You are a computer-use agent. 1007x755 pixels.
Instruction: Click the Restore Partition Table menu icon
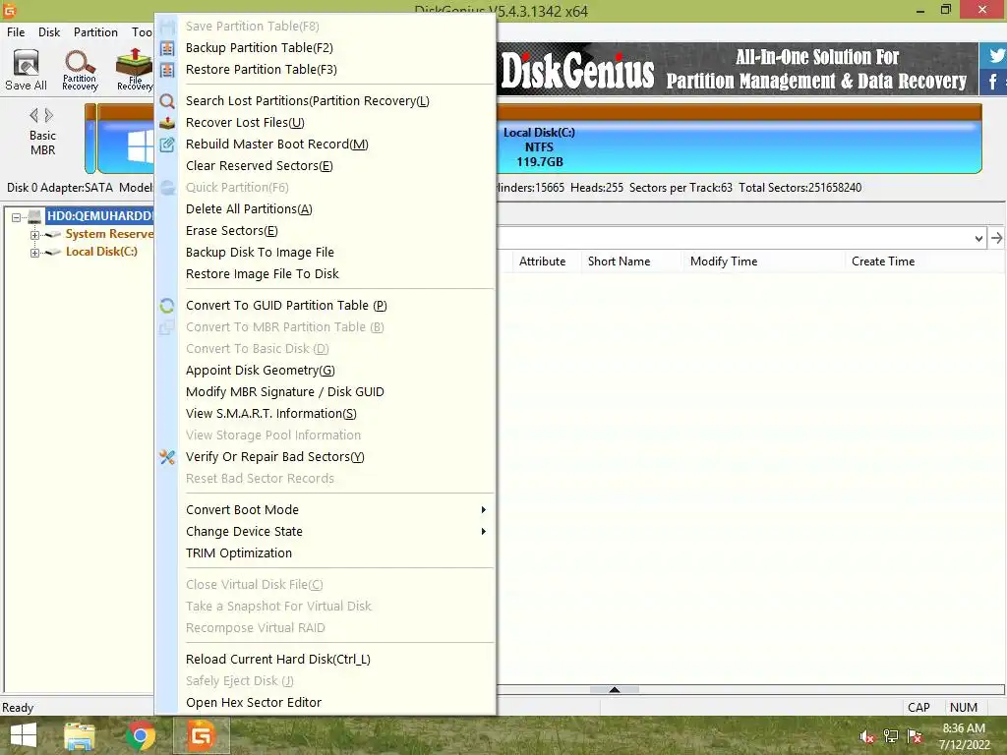coord(167,70)
